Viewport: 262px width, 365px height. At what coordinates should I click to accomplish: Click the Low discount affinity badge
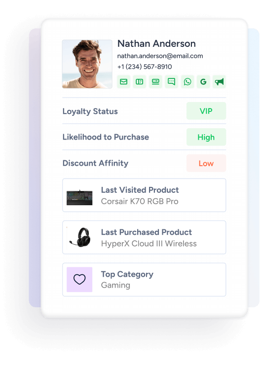pyautogui.click(x=206, y=163)
